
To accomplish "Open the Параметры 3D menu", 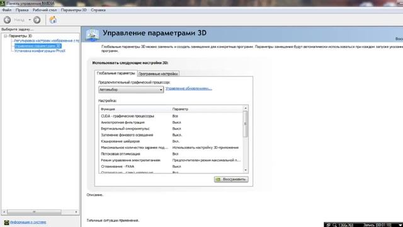I will (74, 10).
